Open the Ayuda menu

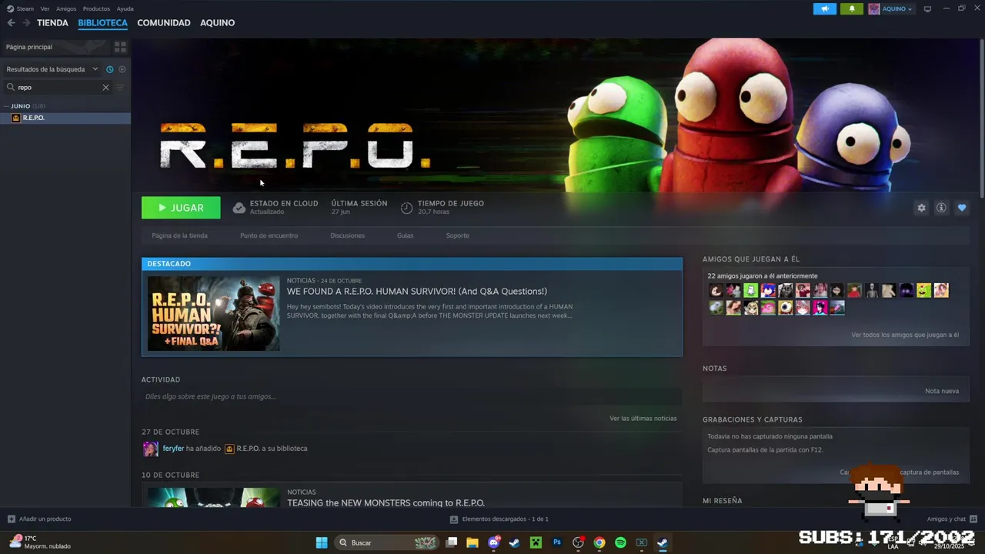pyautogui.click(x=125, y=8)
